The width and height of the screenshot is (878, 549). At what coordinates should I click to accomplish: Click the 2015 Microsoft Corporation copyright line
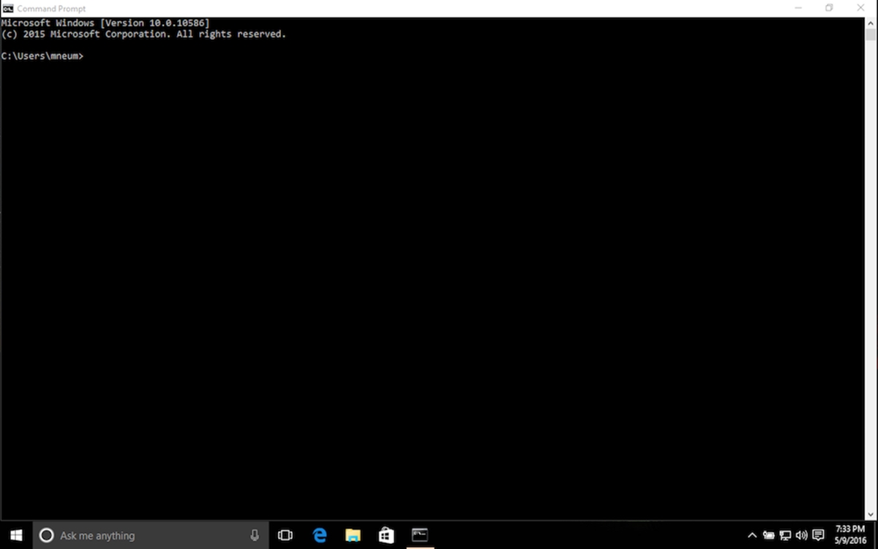(143, 34)
